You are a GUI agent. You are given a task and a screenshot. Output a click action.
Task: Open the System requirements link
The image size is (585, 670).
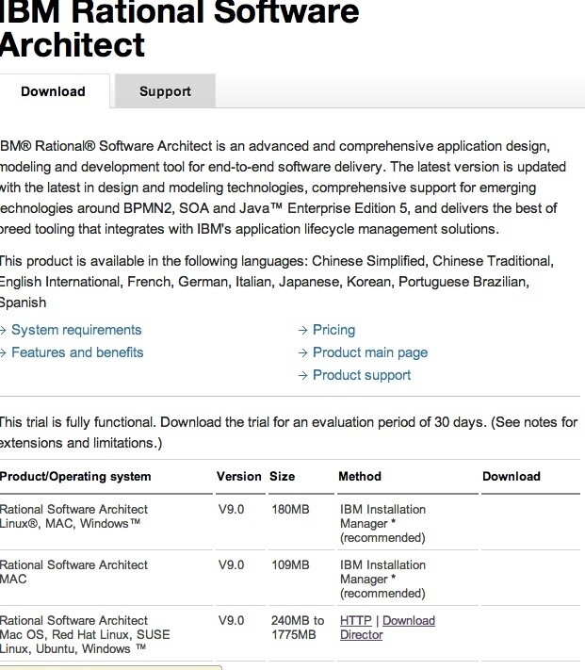[76, 330]
